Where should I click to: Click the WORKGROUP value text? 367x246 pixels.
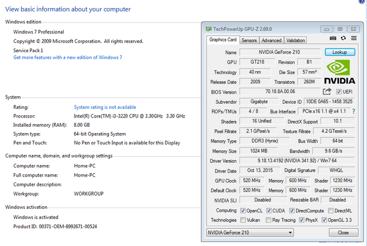pyautogui.click(x=89, y=194)
